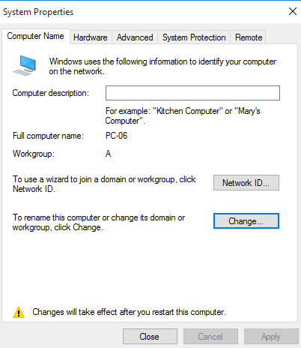301x348 pixels.
Task: Open the Network ID wizard button
Action: pyautogui.click(x=246, y=183)
